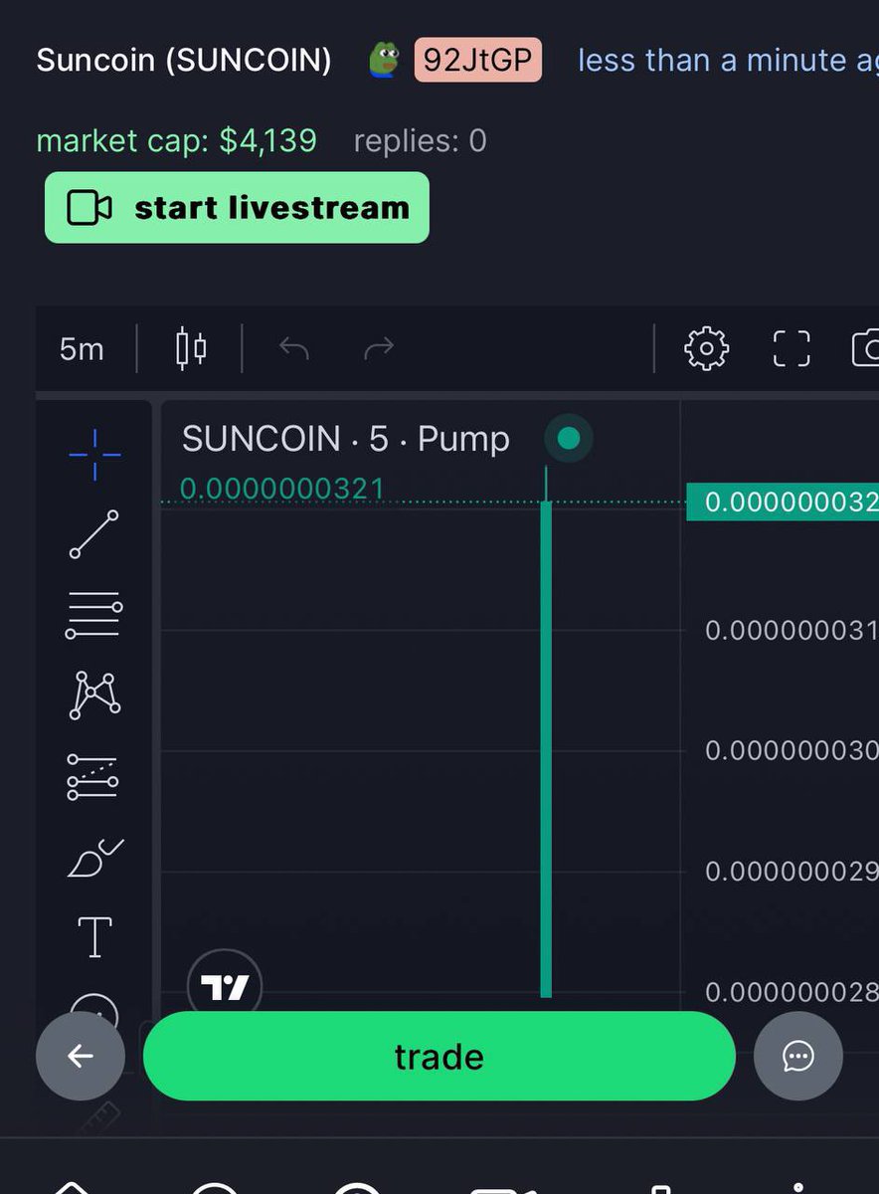
Task: Click the 0.000000031 price axis label
Action: [x=791, y=630]
